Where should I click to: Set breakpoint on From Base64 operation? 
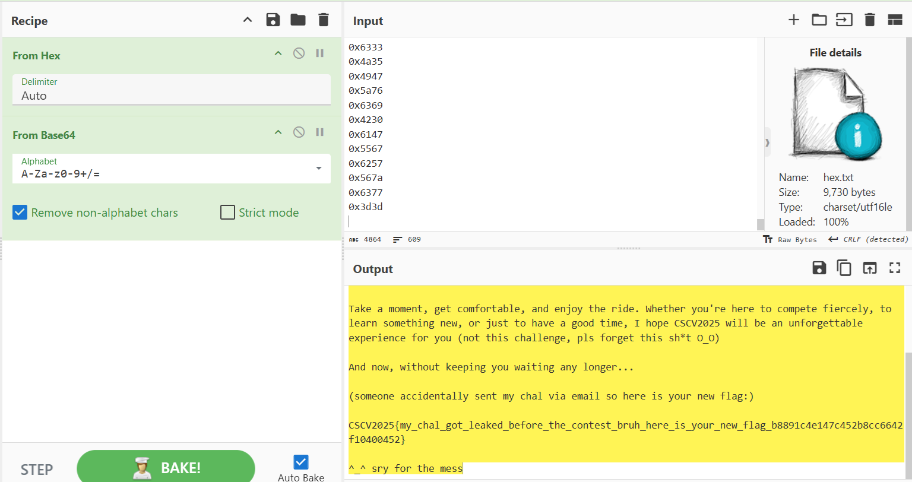pyautogui.click(x=320, y=132)
